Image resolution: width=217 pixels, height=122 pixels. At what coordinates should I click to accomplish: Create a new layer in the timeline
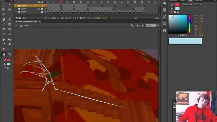point(17,18)
